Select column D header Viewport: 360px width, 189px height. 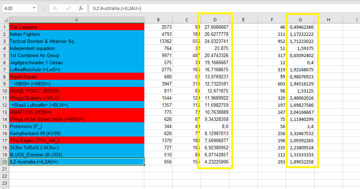215,20
